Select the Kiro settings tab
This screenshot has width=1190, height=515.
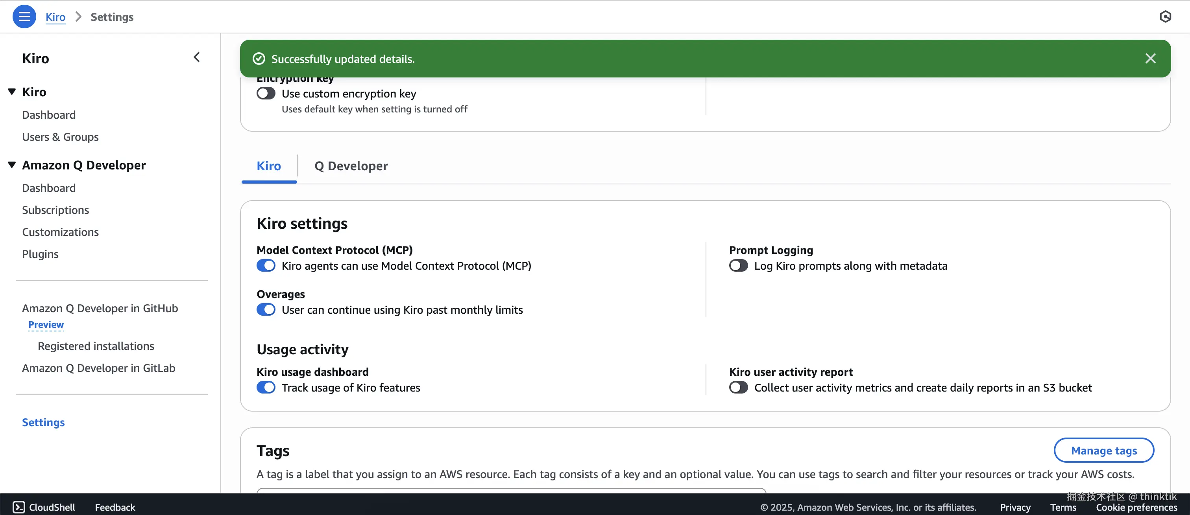[x=268, y=166]
